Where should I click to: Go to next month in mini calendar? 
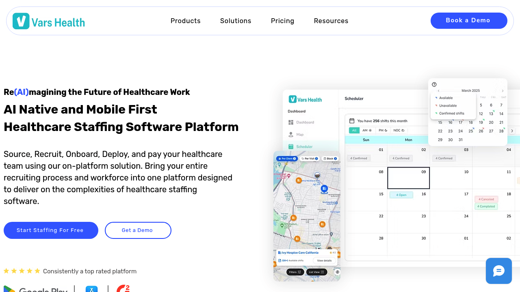point(503,91)
